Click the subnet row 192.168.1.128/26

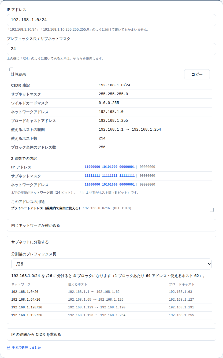(111, 308)
